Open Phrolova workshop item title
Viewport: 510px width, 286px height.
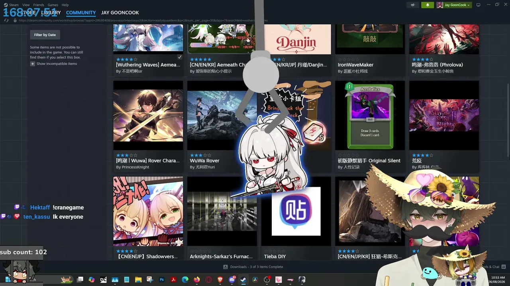[437, 65]
